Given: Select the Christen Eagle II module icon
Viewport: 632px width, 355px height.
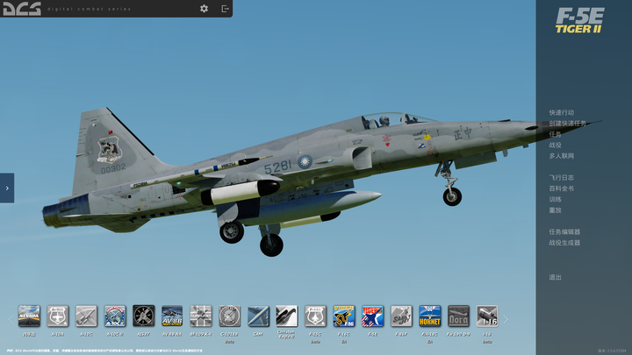Looking at the screenshot, I should click(286, 316).
